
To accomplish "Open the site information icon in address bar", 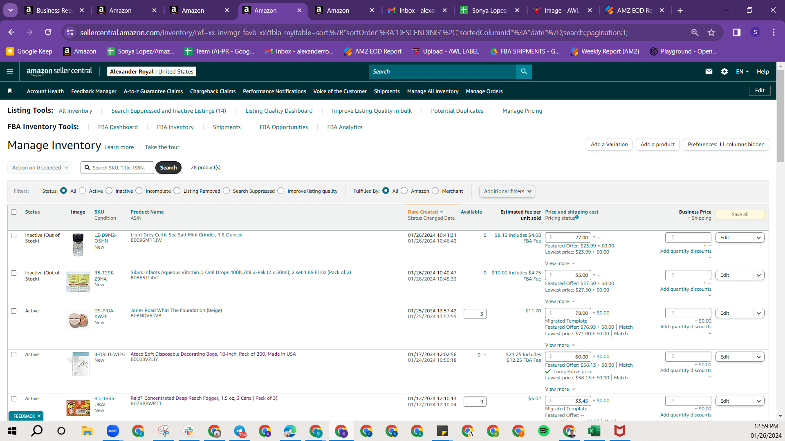I will [70, 32].
